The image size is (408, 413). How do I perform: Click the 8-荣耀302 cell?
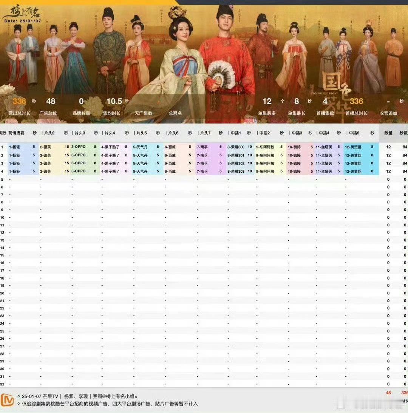[x=236, y=163]
